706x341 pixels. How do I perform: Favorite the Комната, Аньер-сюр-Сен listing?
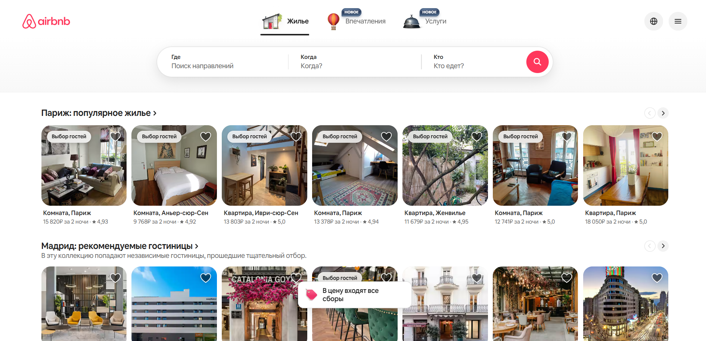[206, 137]
